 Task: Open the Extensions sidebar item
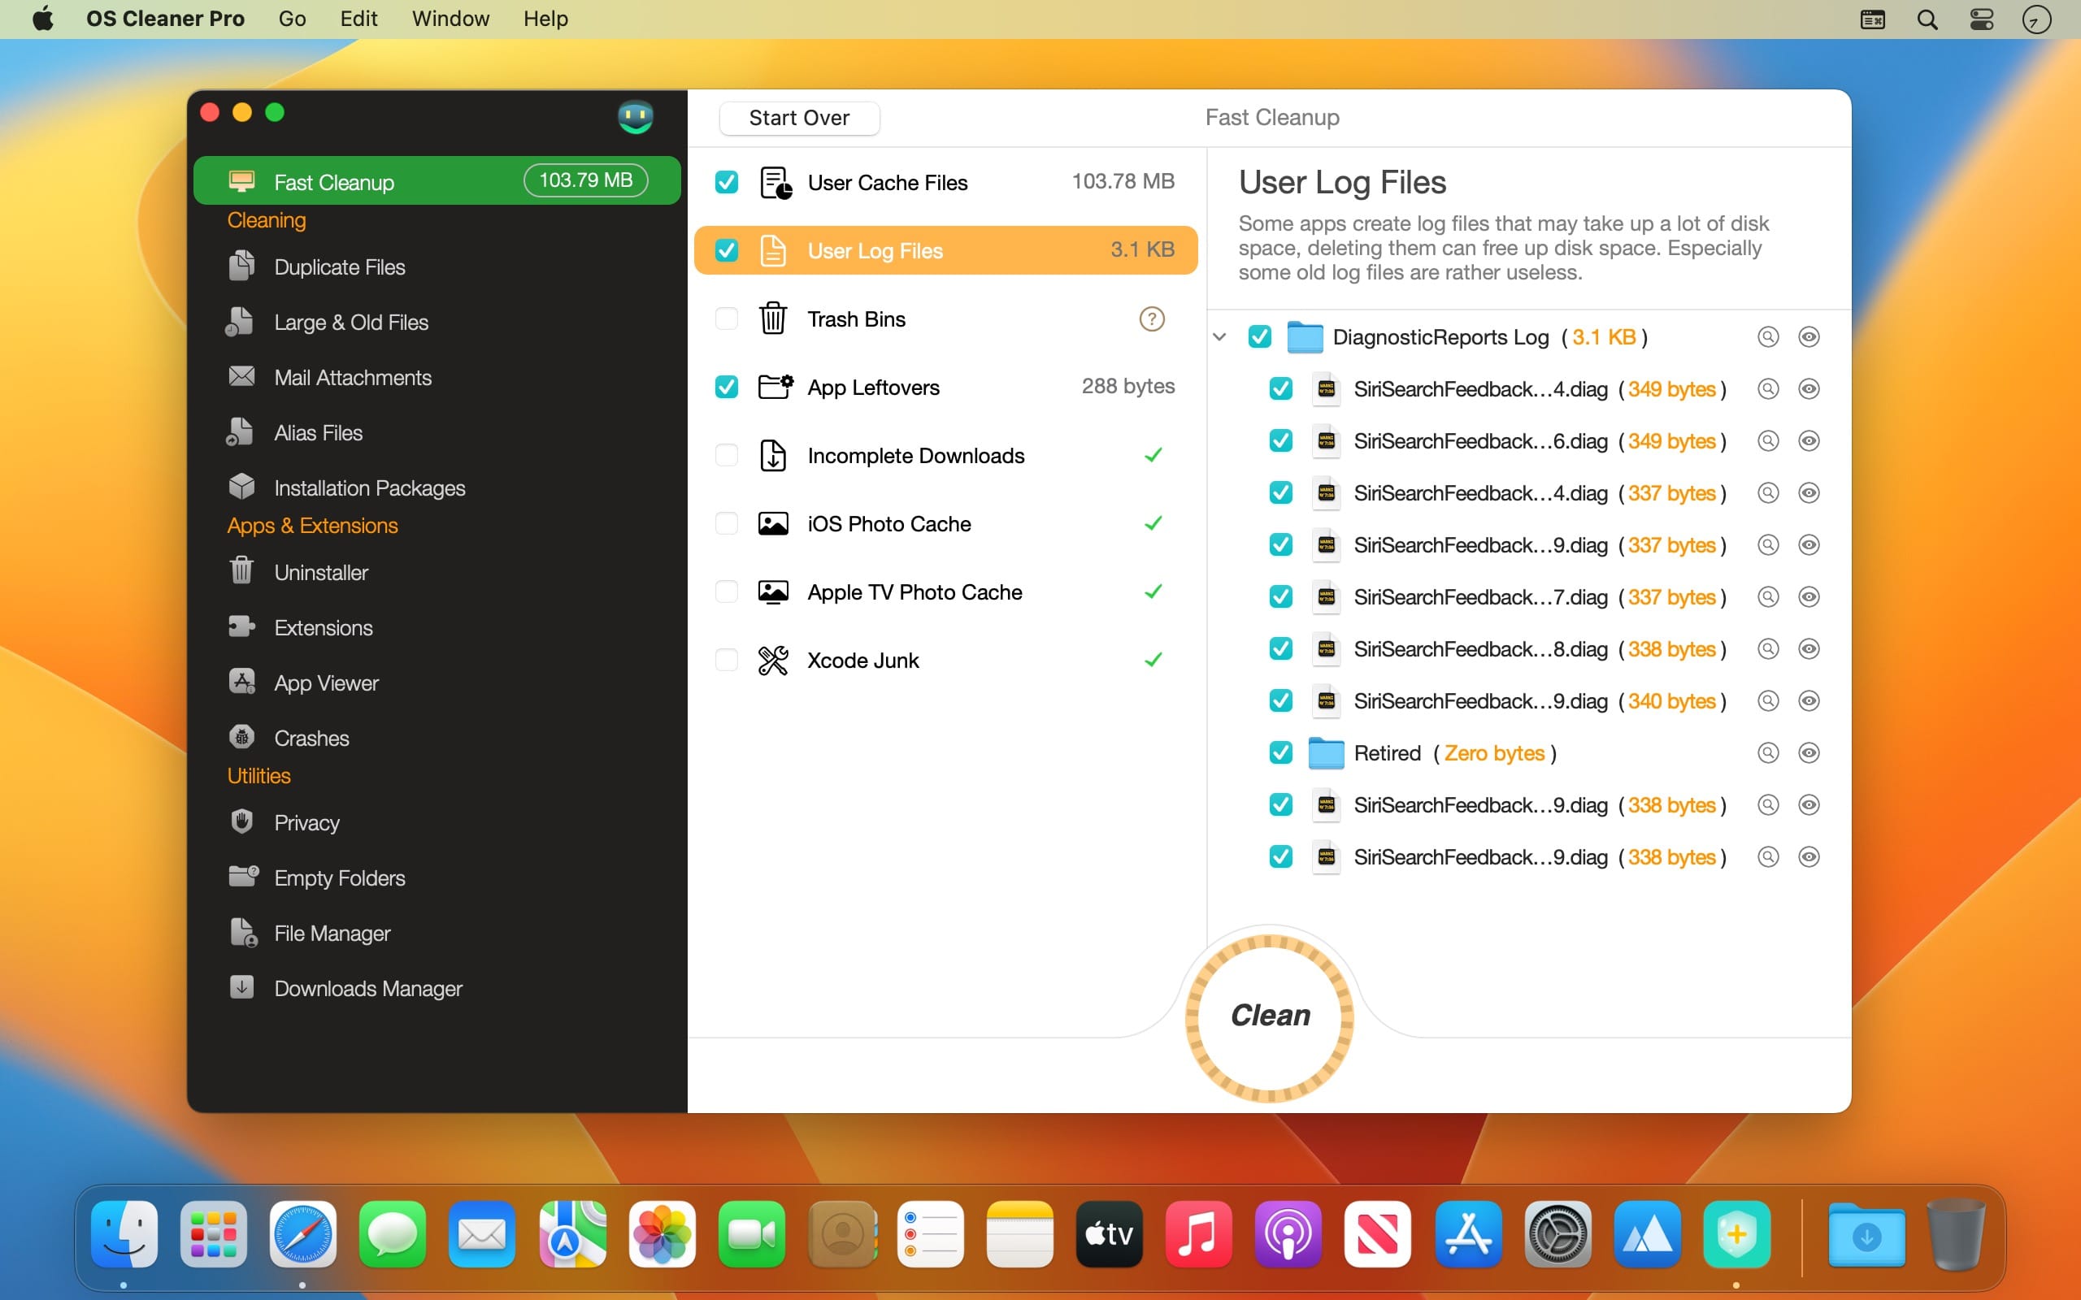323,627
